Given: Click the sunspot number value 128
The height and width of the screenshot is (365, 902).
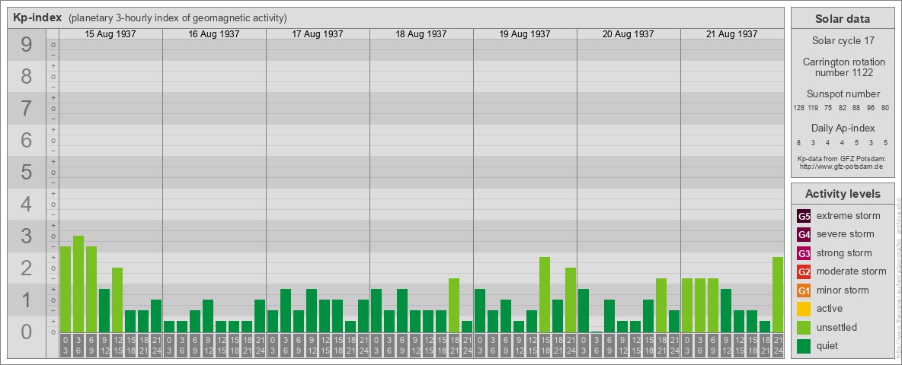Looking at the screenshot, I should point(798,108).
